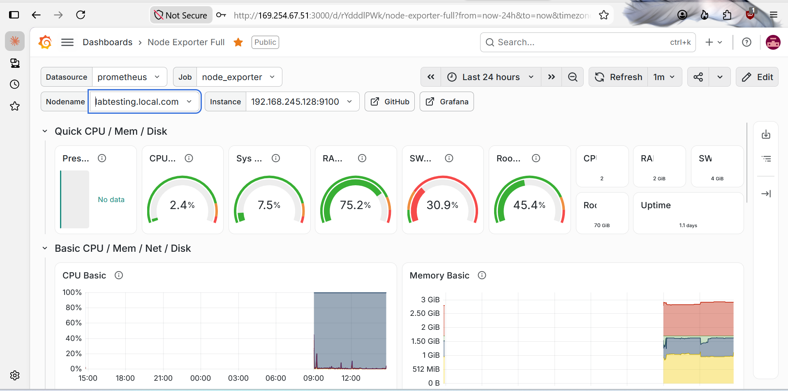Click the share dashboard icon
Screen dimensions: 788x391
(x=698, y=77)
